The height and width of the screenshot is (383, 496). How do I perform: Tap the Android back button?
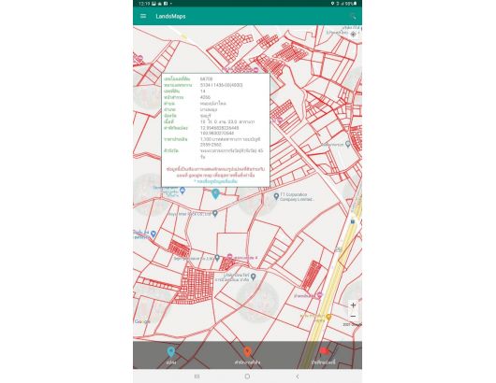click(298, 376)
